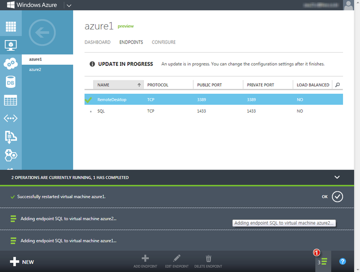
Task: Open the Networks angle-bracket dots icon
Action: 11,118
